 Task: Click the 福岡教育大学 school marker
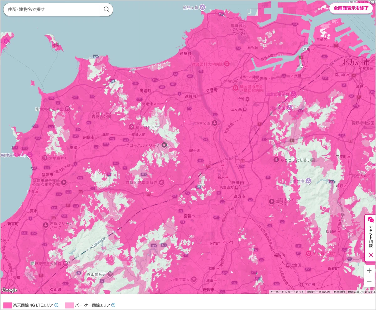132,127
